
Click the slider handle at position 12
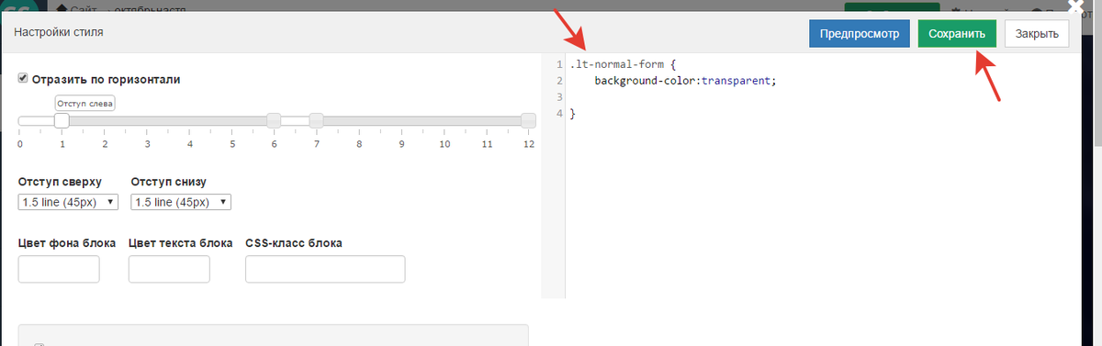(x=528, y=120)
